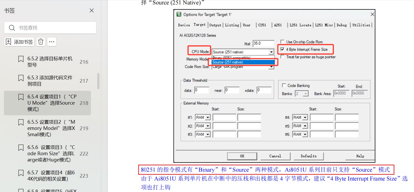Click the xdata threshold input field
Screen dimensions: 414x192
click(x=264, y=90)
